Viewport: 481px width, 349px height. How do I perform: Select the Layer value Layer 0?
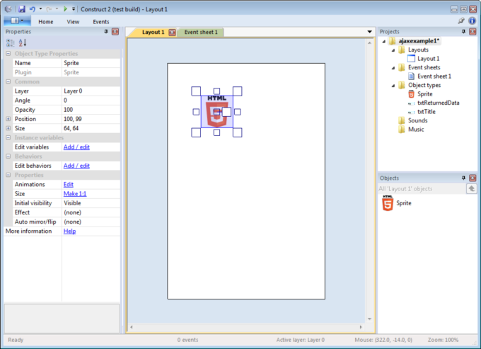click(91, 91)
